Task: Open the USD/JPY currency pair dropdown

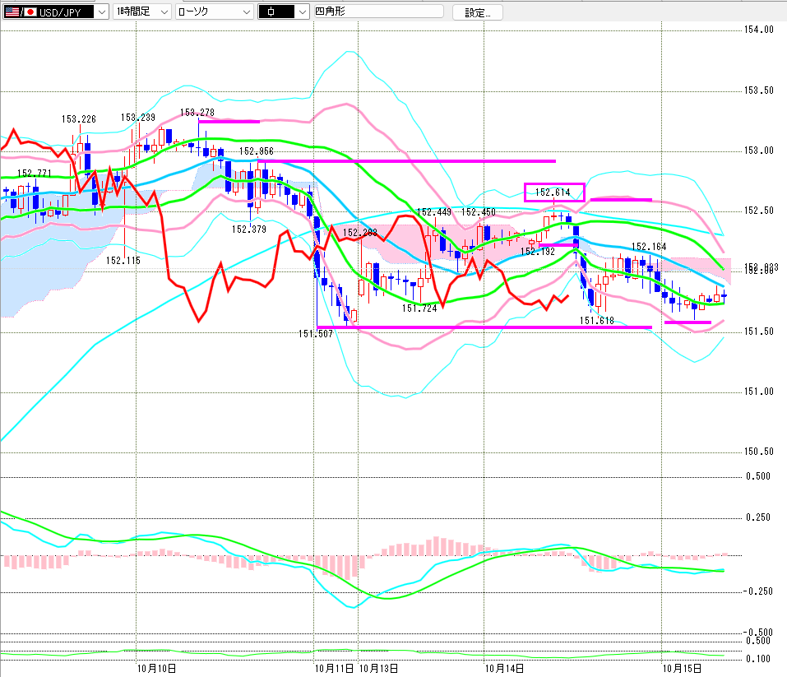Action: tap(100, 12)
